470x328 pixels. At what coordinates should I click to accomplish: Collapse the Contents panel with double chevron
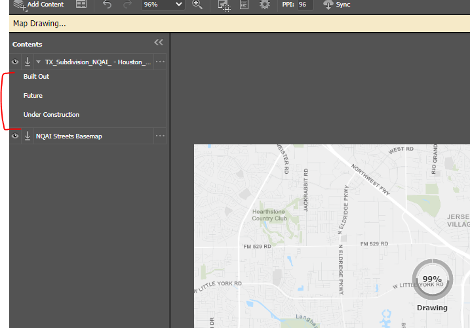pos(159,43)
